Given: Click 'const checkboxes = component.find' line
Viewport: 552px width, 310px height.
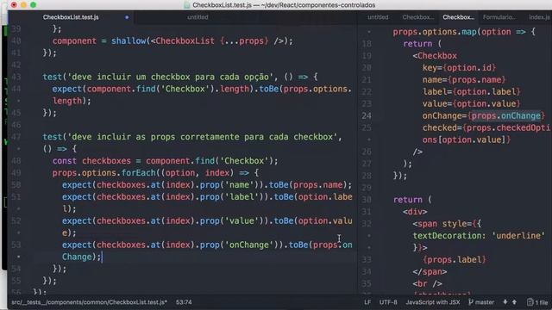Looking at the screenshot, I should pyautogui.click(x=165, y=161).
